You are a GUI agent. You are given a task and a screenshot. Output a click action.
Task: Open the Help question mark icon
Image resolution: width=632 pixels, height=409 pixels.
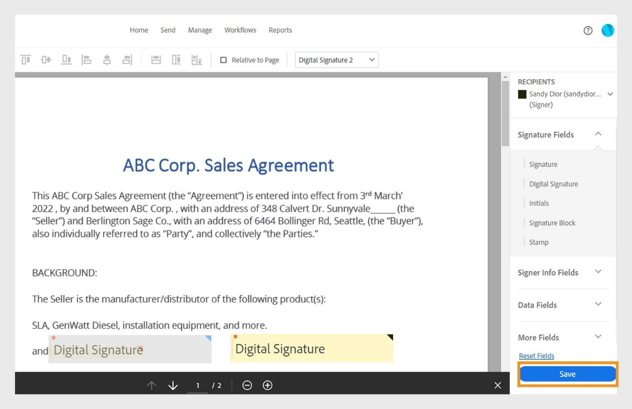pyautogui.click(x=588, y=30)
